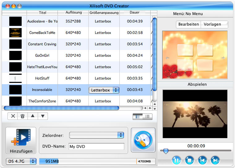Click the Dauer column header
Viewport: 235px width, 168px height.
point(135,13)
